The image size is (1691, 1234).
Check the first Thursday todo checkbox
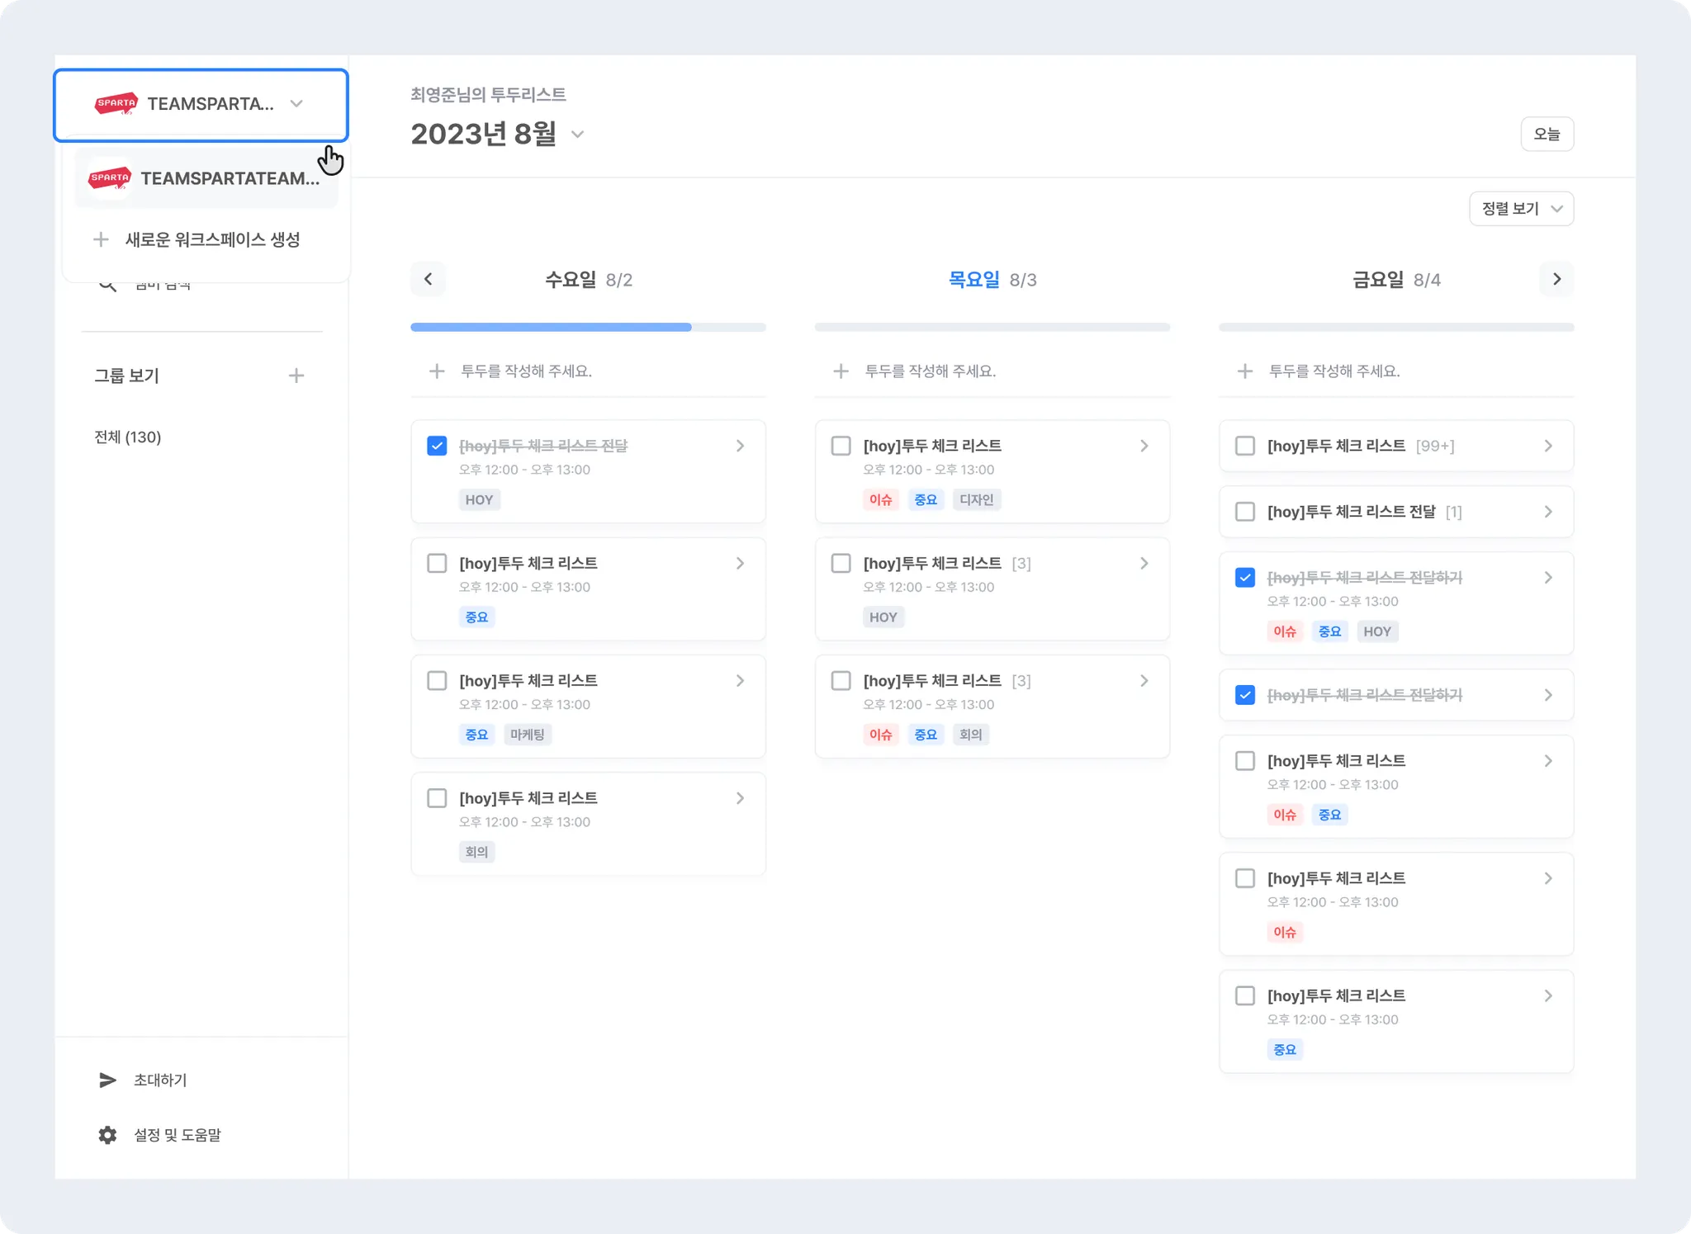[841, 446]
